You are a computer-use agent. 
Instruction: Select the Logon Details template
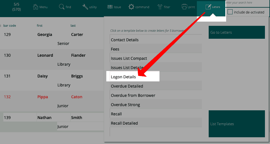click(x=123, y=77)
